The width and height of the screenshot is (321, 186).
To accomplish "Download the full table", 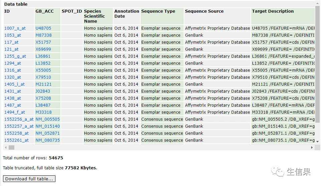I will (29, 179).
